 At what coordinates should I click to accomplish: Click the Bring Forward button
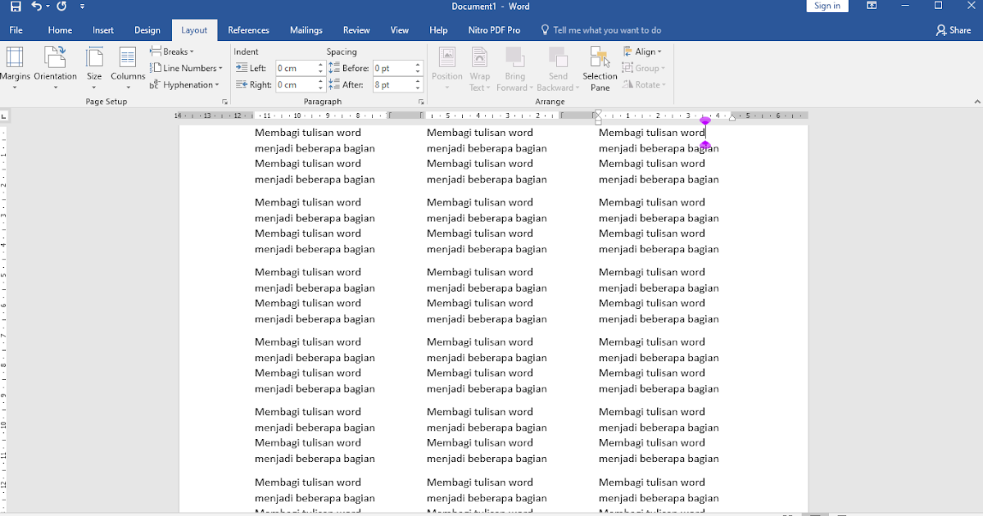514,68
